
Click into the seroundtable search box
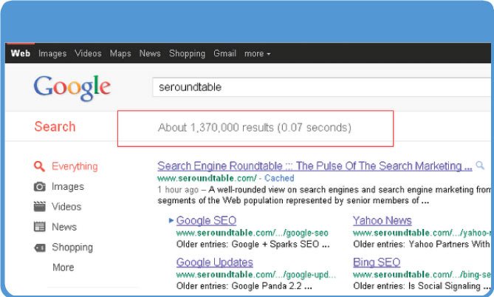(322, 87)
